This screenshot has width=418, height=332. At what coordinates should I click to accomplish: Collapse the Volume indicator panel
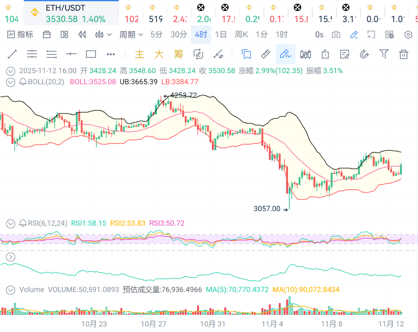click(11, 290)
